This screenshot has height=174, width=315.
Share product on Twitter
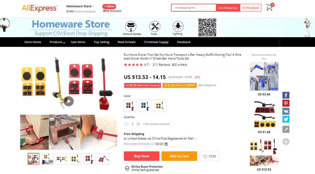286,119
